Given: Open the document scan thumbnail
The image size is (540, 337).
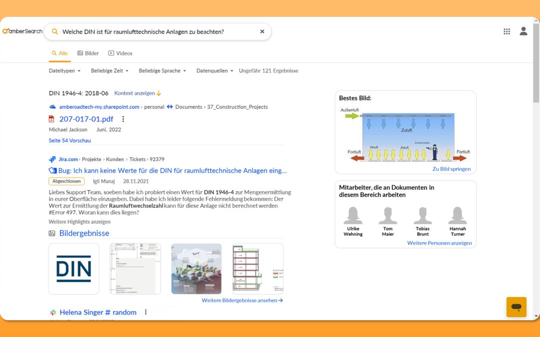Looking at the screenshot, I should coord(135,269).
